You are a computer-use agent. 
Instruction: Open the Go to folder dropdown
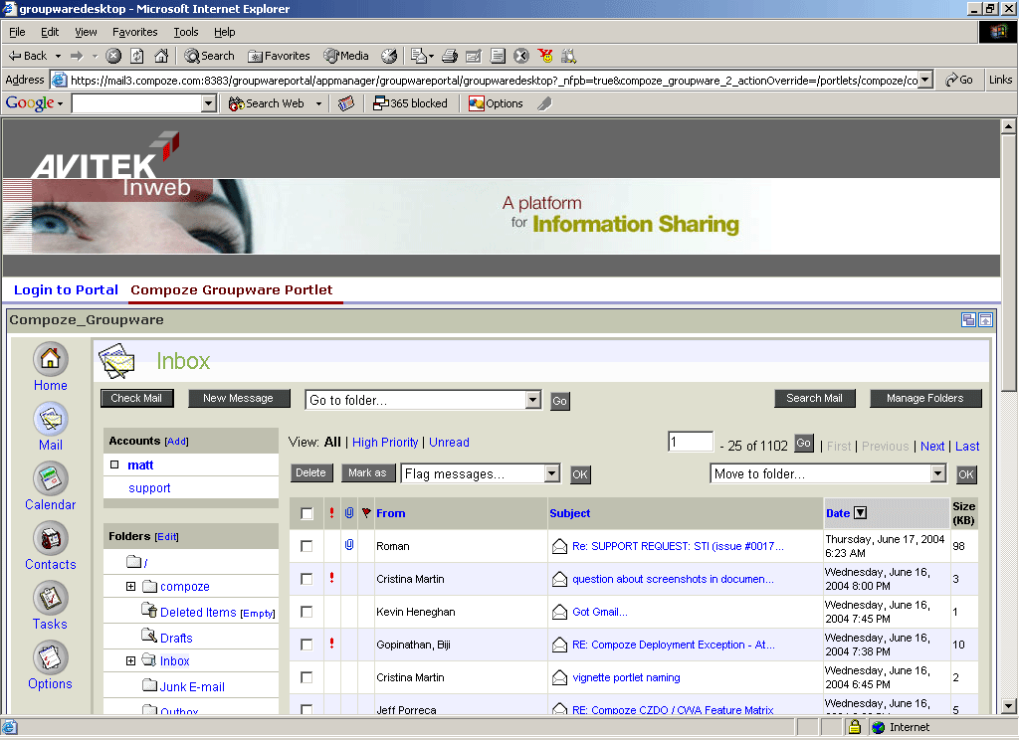(x=532, y=401)
